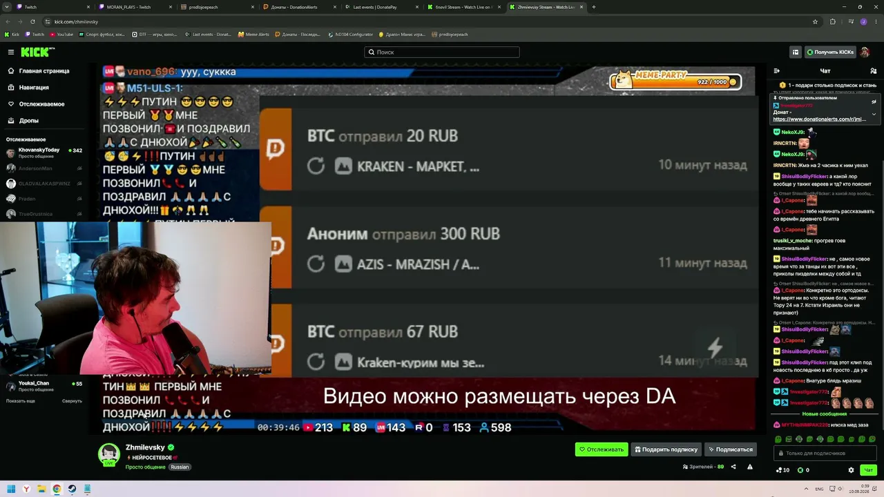Click Получить KICKs button
Screen dimensions: 884x497
pyautogui.click(x=830, y=52)
